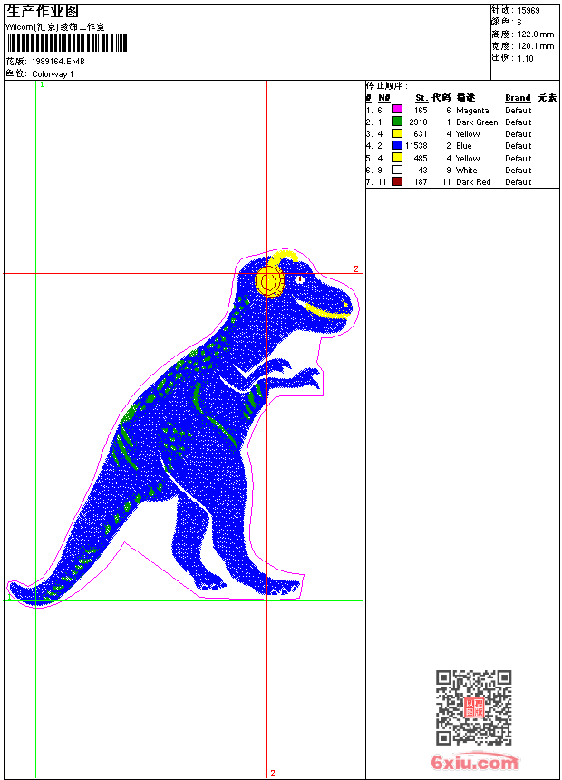Viewport: 562px width, 780px height.
Task: Click the stitch count 187
Action: pyautogui.click(x=421, y=182)
